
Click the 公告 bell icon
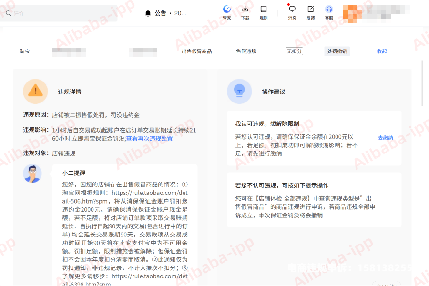[148, 13]
